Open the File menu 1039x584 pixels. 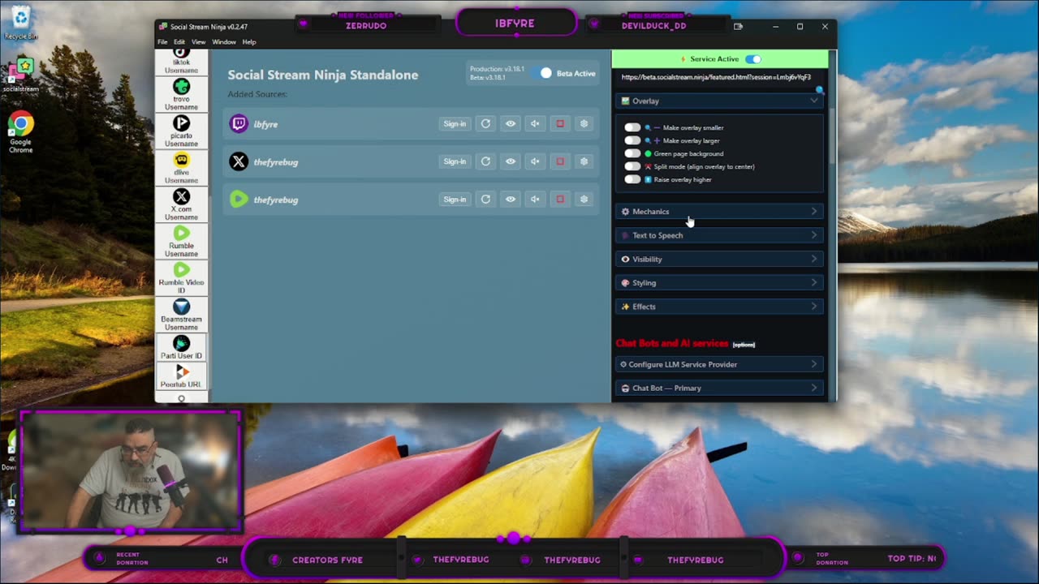click(x=162, y=42)
